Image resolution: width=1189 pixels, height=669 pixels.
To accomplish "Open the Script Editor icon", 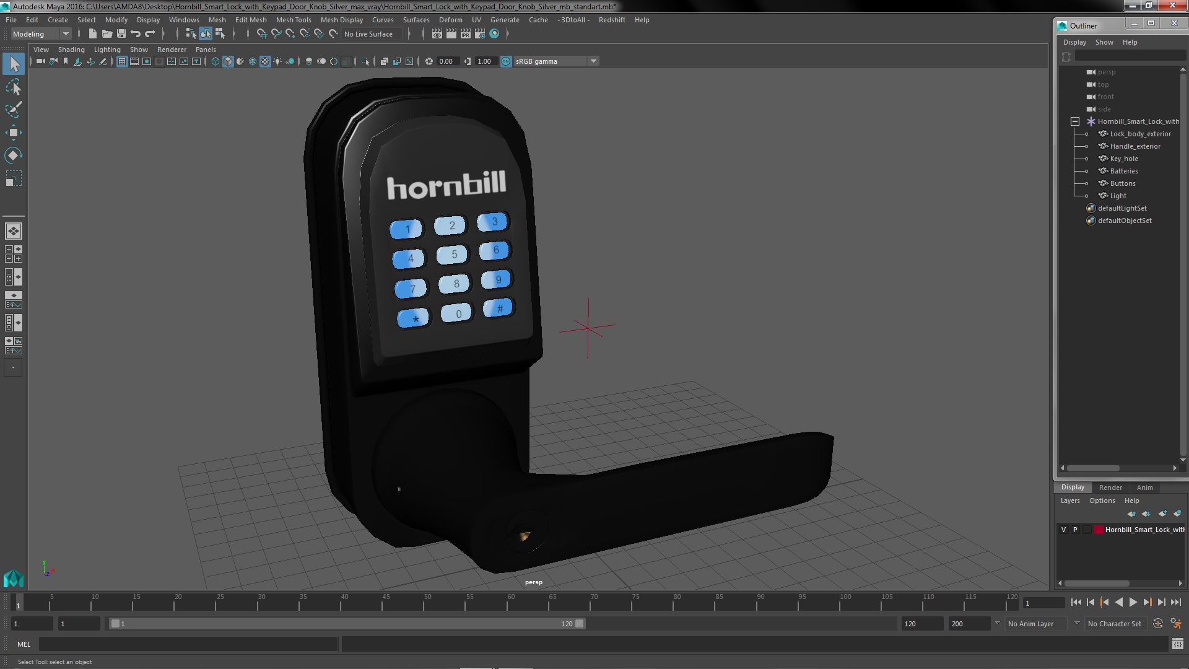I will tap(1177, 644).
